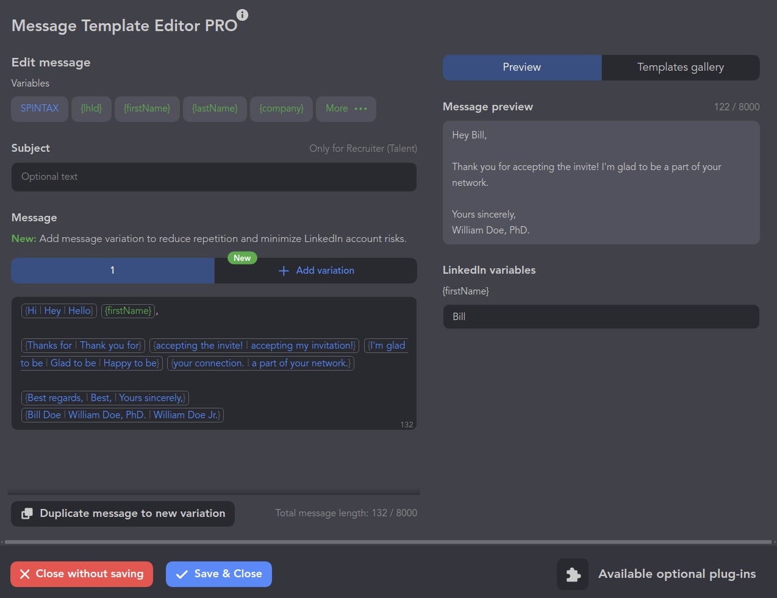
Task: Click the plus icon for Add variation
Action: [x=284, y=271]
